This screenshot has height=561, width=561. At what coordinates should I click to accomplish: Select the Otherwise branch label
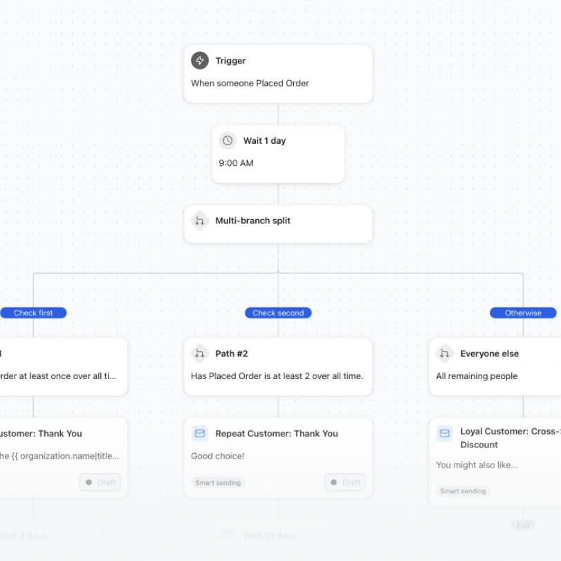pos(523,313)
